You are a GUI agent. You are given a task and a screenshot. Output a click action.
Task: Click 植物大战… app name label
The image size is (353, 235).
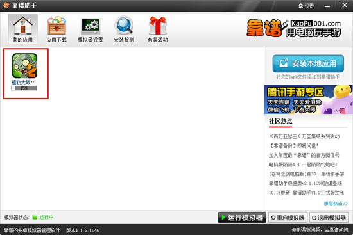click(24, 82)
